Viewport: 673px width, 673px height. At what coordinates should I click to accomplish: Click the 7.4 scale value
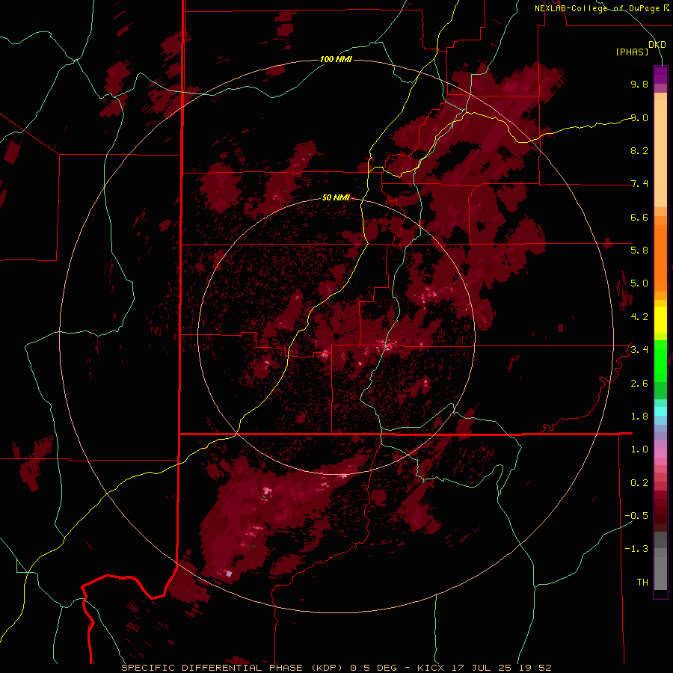(639, 184)
